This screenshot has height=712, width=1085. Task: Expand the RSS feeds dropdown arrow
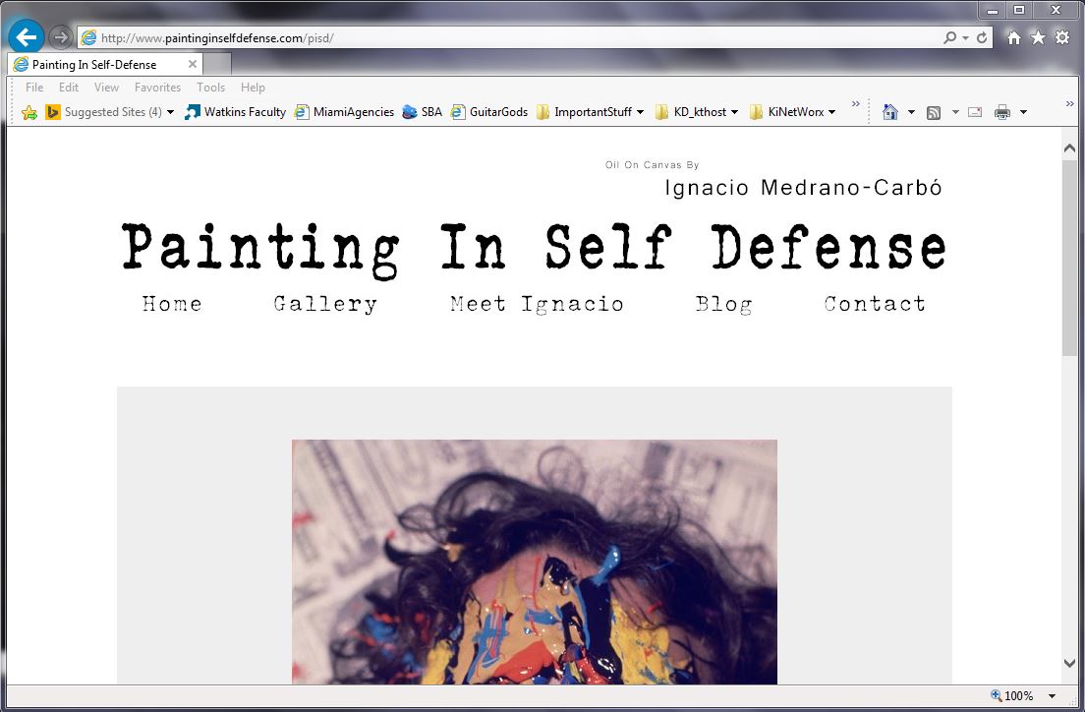coord(955,112)
